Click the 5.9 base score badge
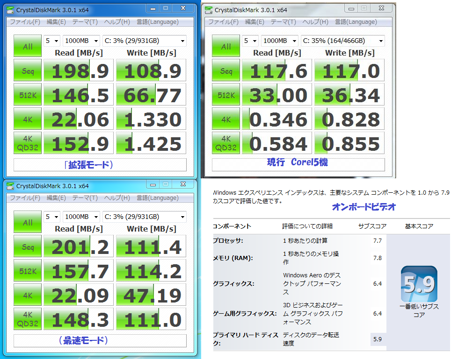Viewport: 458px width, 359px height. (419, 284)
